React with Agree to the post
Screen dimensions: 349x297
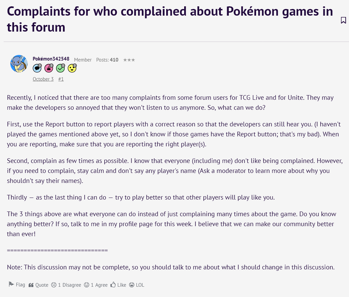click(x=96, y=285)
